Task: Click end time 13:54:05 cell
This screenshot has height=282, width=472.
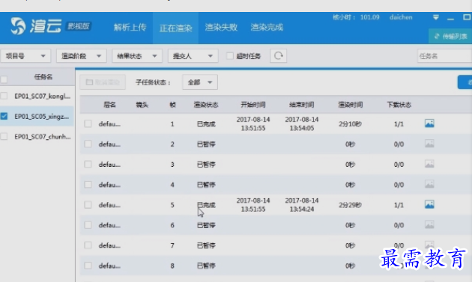Action: coord(302,123)
